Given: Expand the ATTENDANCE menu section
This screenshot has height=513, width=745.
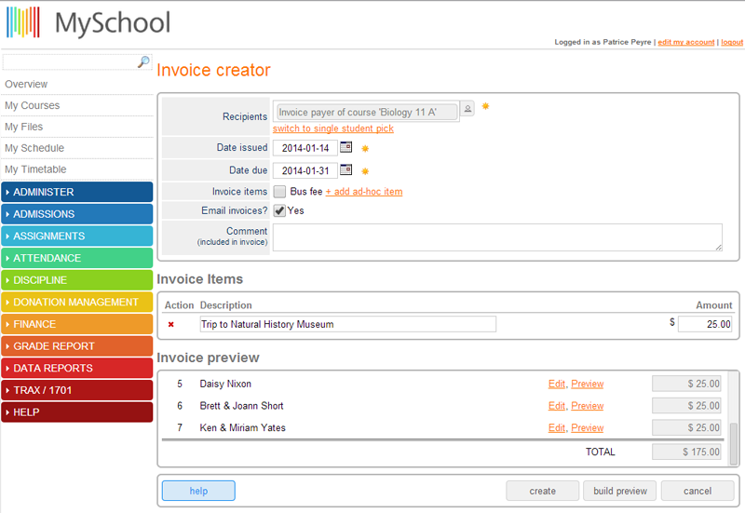Looking at the screenshot, I should point(76,258).
